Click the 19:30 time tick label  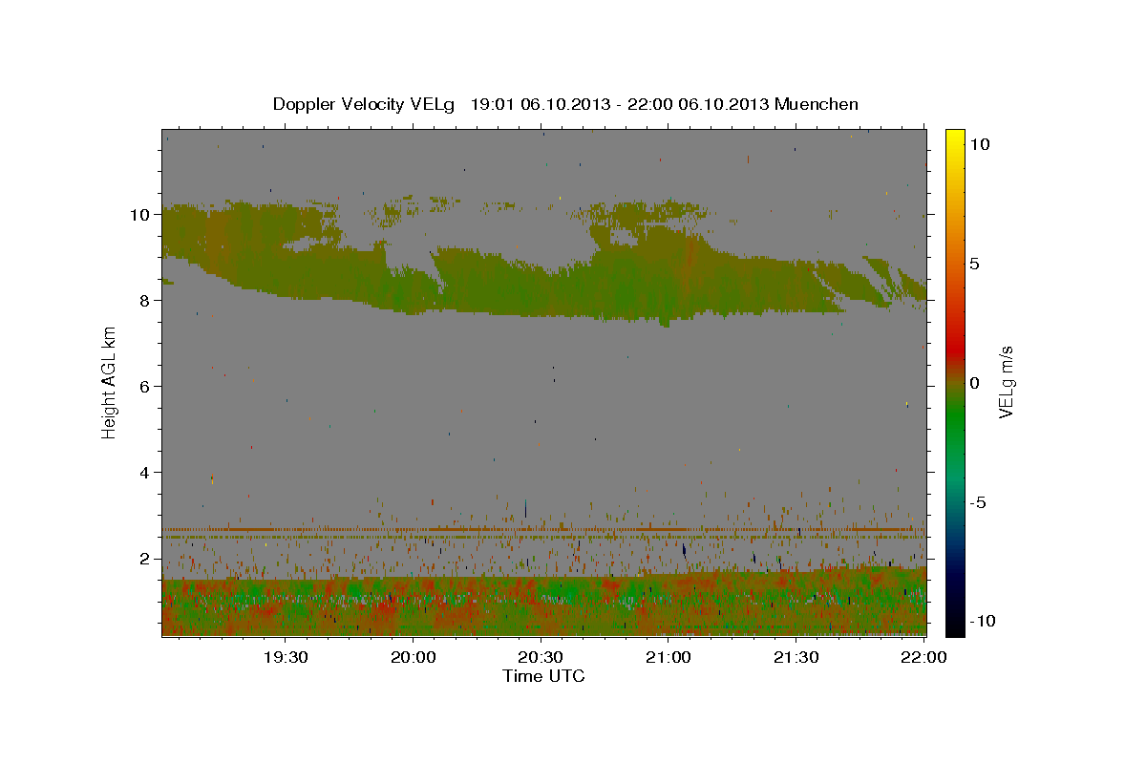[x=286, y=658]
